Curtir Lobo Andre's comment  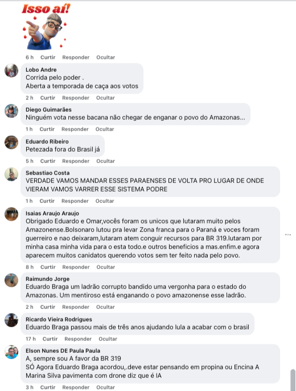[x=48, y=98]
